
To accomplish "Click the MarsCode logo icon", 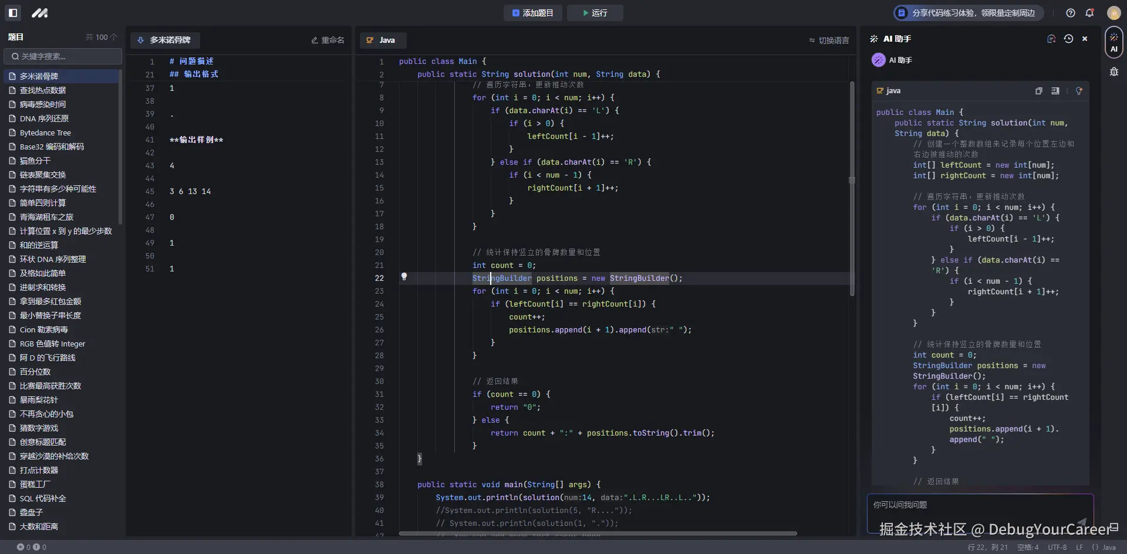I will click(39, 13).
